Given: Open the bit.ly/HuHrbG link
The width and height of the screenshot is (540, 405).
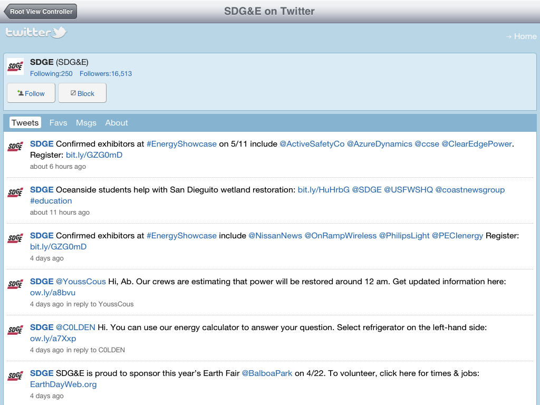Looking at the screenshot, I should [x=324, y=190].
